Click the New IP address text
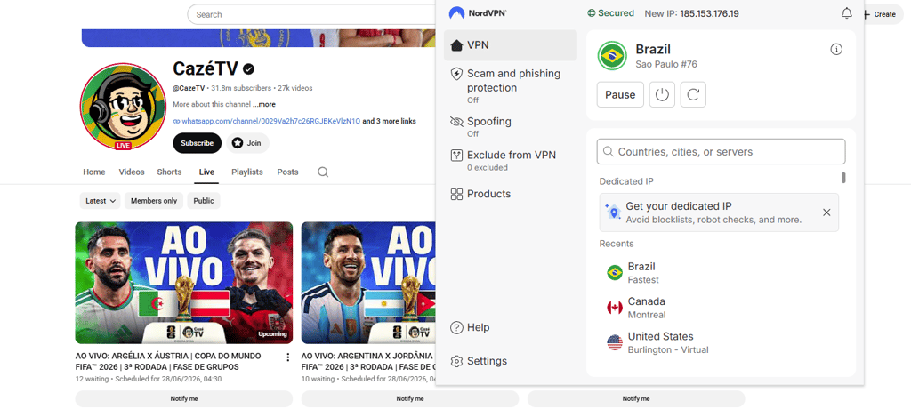 tap(691, 13)
